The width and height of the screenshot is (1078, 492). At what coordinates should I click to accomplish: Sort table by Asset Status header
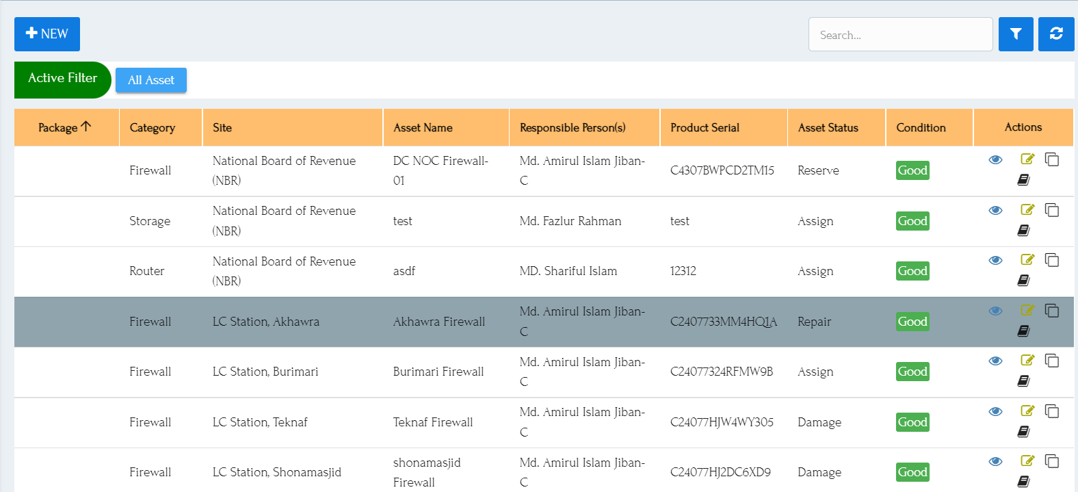pyautogui.click(x=828, y=128)
